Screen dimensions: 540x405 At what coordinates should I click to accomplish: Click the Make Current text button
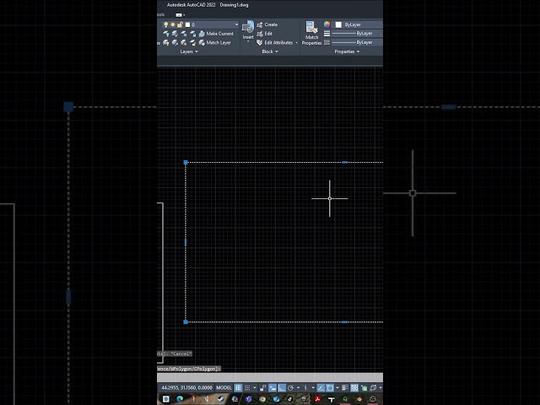click(x=219, y=34)
